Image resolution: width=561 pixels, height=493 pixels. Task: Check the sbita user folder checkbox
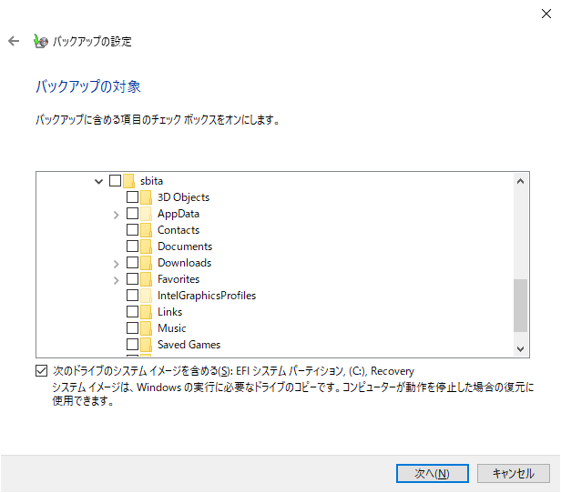(x=115, y=180)
